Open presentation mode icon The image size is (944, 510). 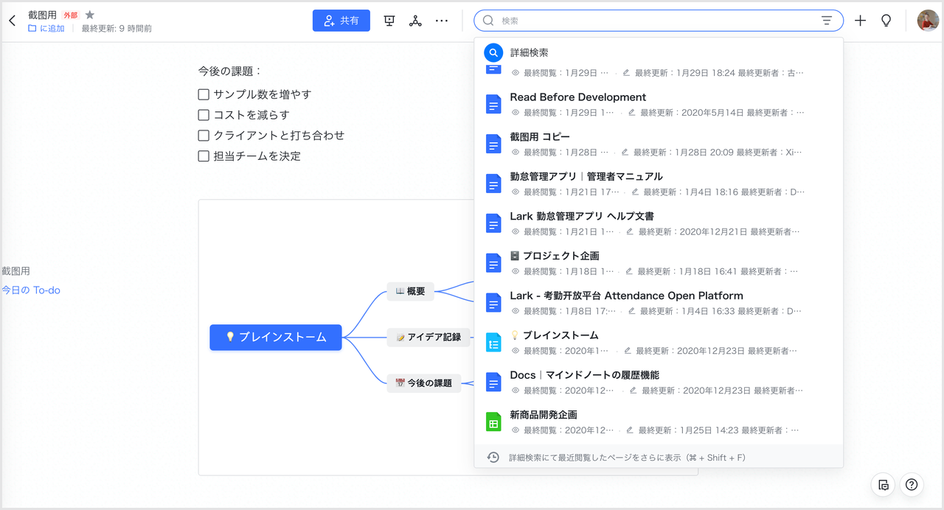(x=389, y=21)
